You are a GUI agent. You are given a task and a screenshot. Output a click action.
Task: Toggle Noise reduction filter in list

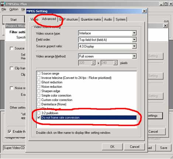(x=39, y=87)
